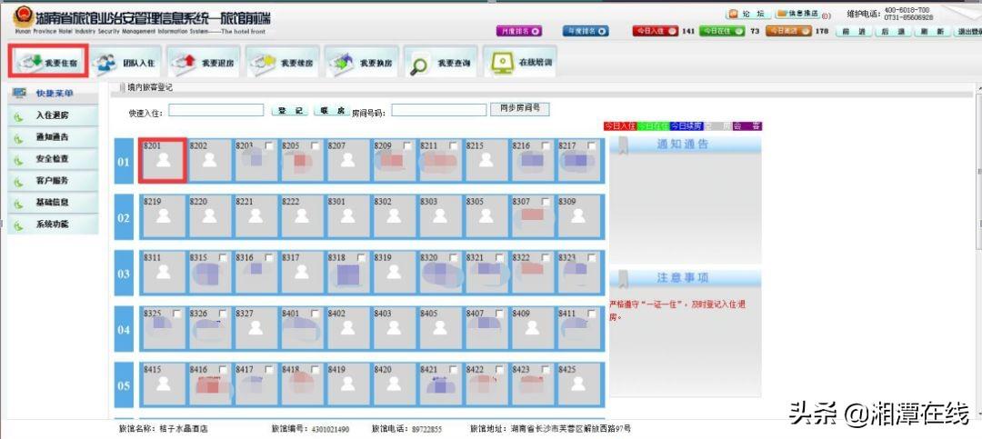The height and width of the screenshot is (439, 982).
Task: Click the 注意事项 panel header
Action: [x=686, y=278]
